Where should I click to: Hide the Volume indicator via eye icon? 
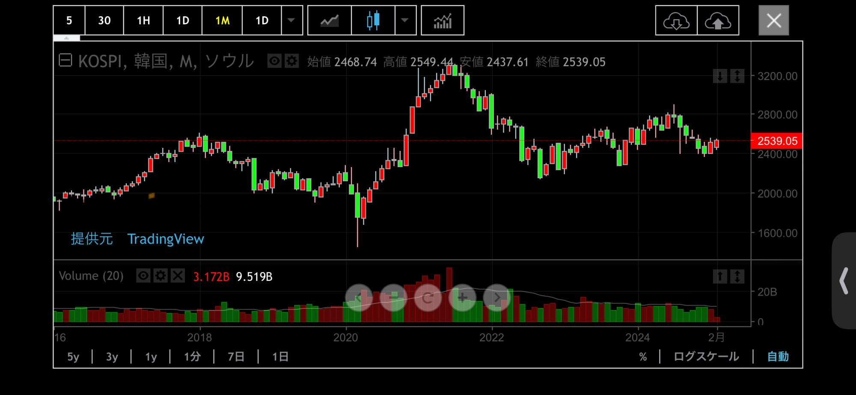coord(143,276)
